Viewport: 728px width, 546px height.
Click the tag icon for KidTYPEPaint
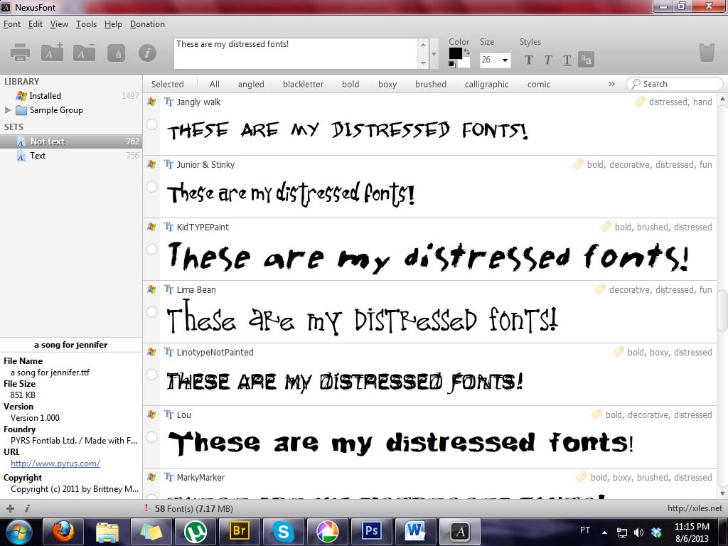(x=606, y=227)
